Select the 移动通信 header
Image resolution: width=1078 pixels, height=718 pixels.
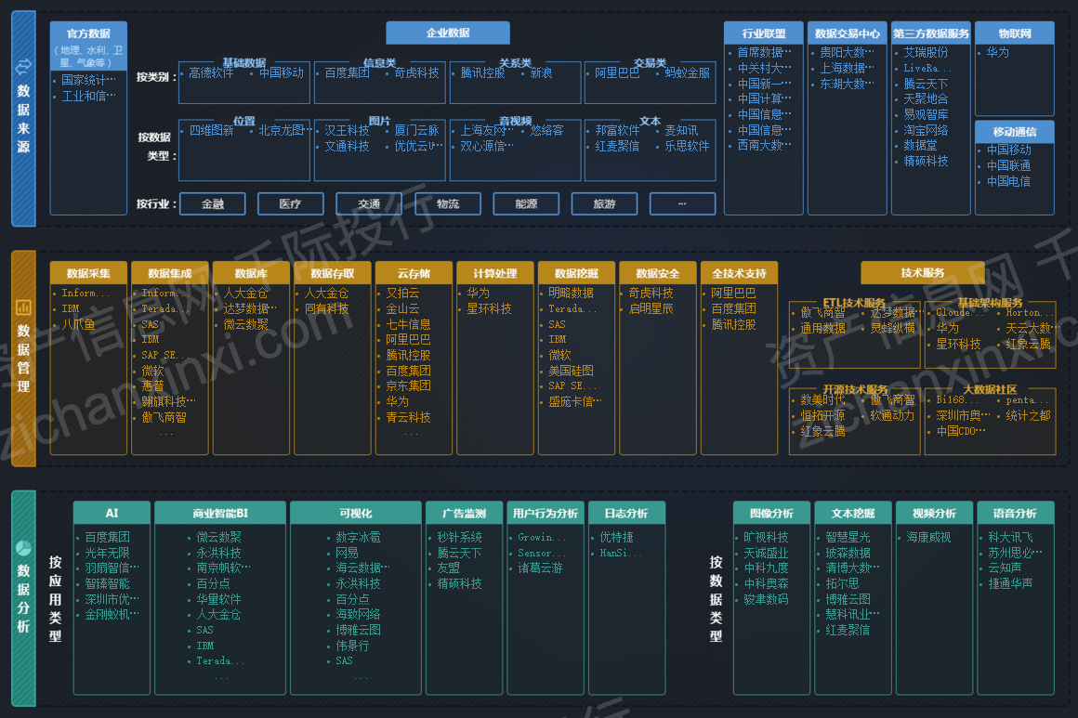point(1015,131)
